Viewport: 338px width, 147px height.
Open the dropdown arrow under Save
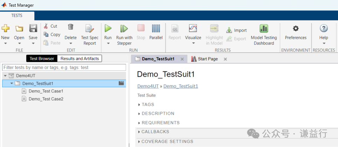[x=33, y=43]
